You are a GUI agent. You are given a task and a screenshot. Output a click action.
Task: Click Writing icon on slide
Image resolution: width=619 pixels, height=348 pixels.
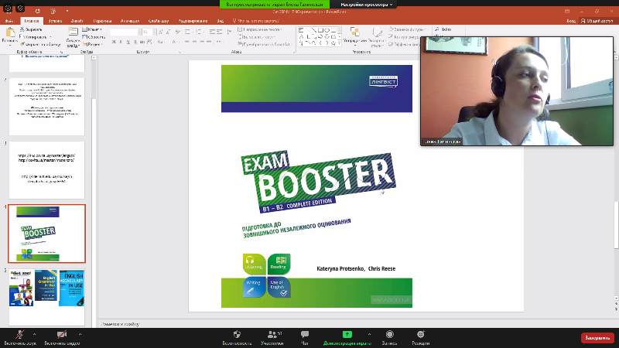pos(254,287)
